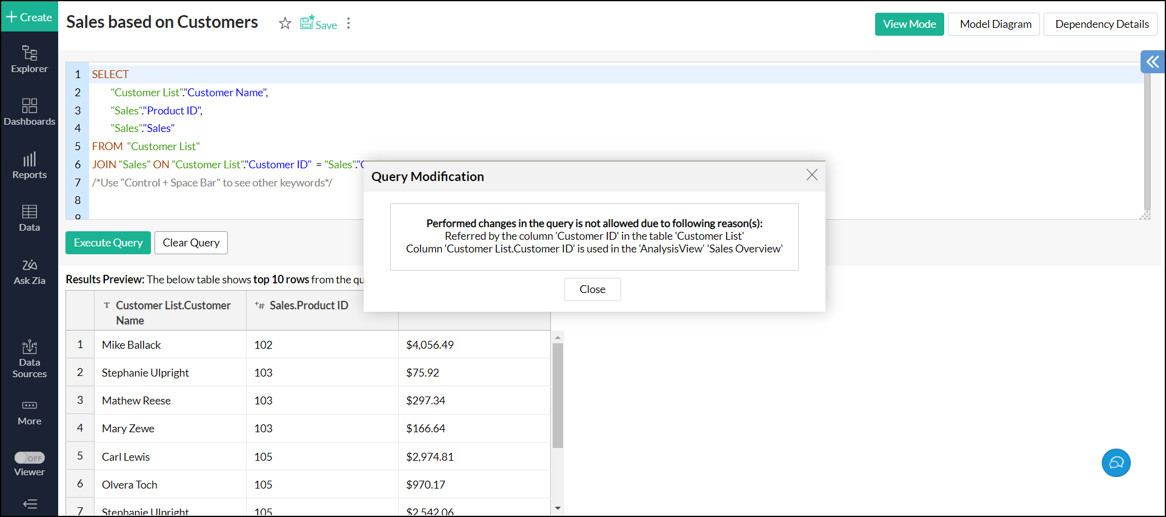Open Data Sources in sidebar
The width and height of the screenshot is (1166, 517).
click(29, 358)
